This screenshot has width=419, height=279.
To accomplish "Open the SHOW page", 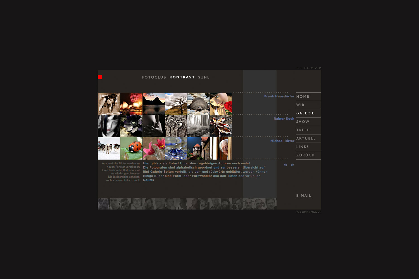I will coord(303,121).
